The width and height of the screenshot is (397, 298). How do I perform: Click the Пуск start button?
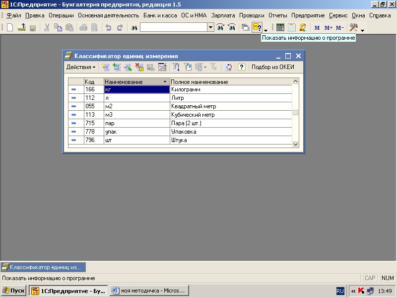(x=13, y=291)
